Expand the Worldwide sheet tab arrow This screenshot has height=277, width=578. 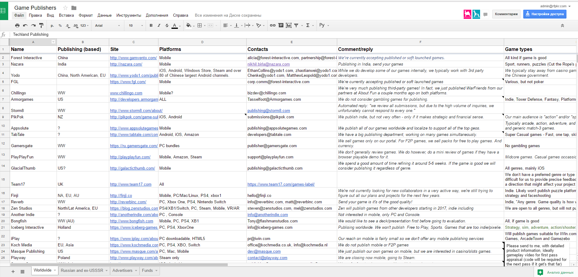click(55, 270)
